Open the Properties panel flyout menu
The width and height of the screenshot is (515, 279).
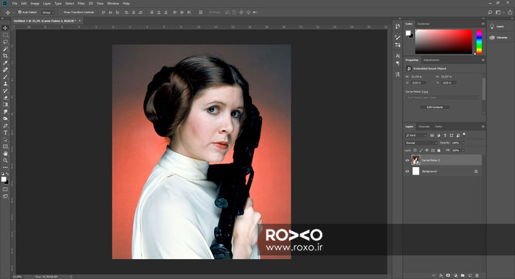[483, 60]
